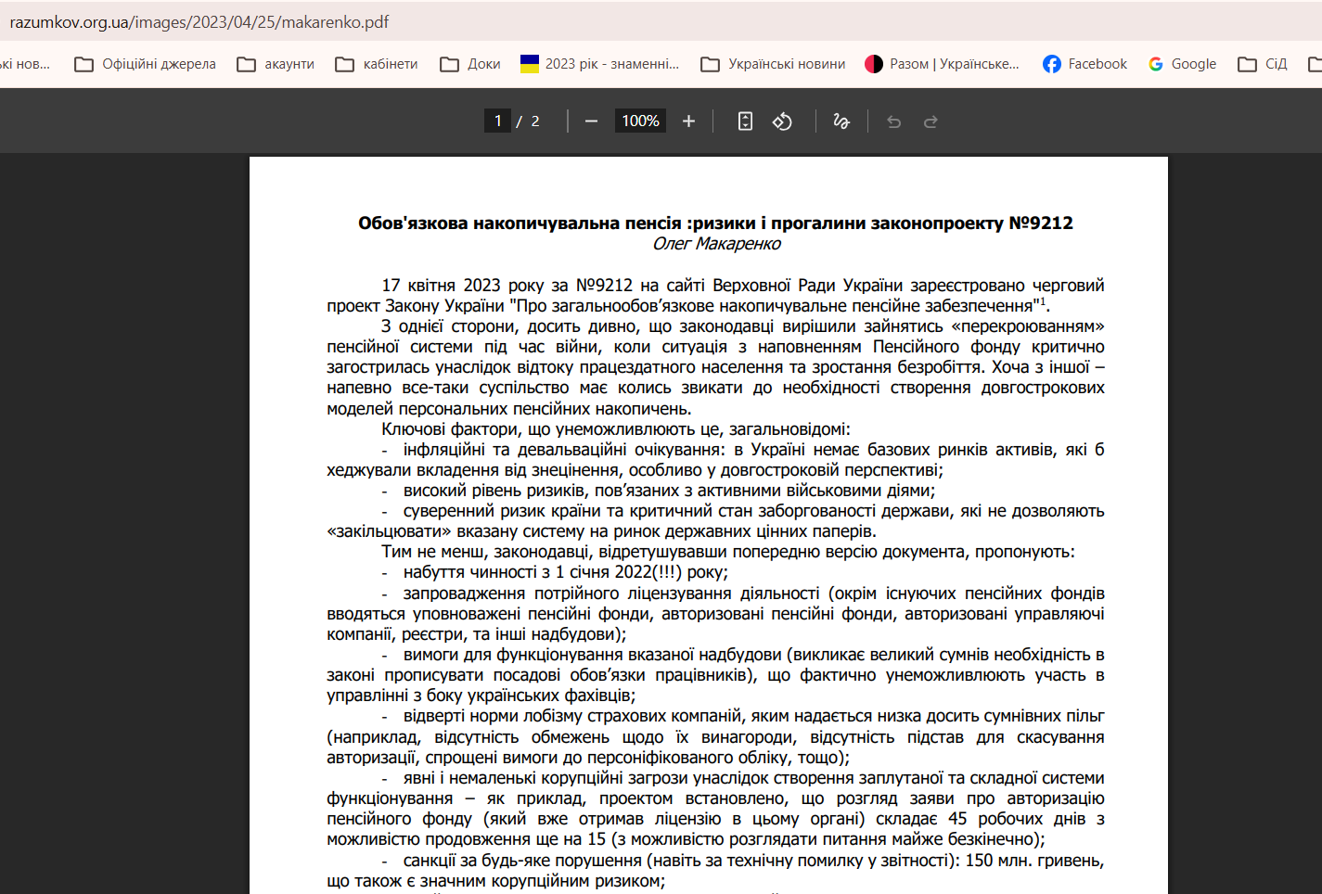
Task: Open the Офіційні джерела bookmark folder
Action: pyautogui.click(x=145, y=64)
